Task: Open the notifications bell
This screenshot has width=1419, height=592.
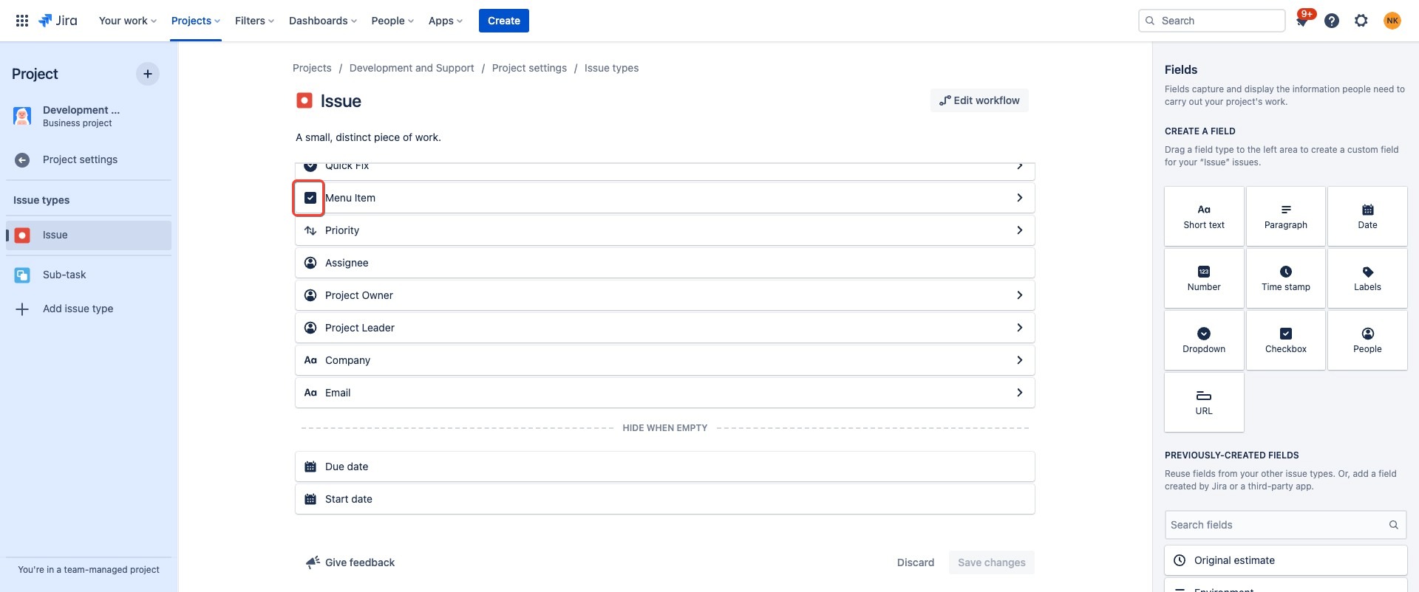Action: pos(1302,21)
